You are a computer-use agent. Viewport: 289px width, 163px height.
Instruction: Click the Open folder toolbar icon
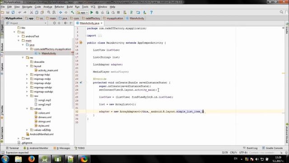click(x=3, y=12)
